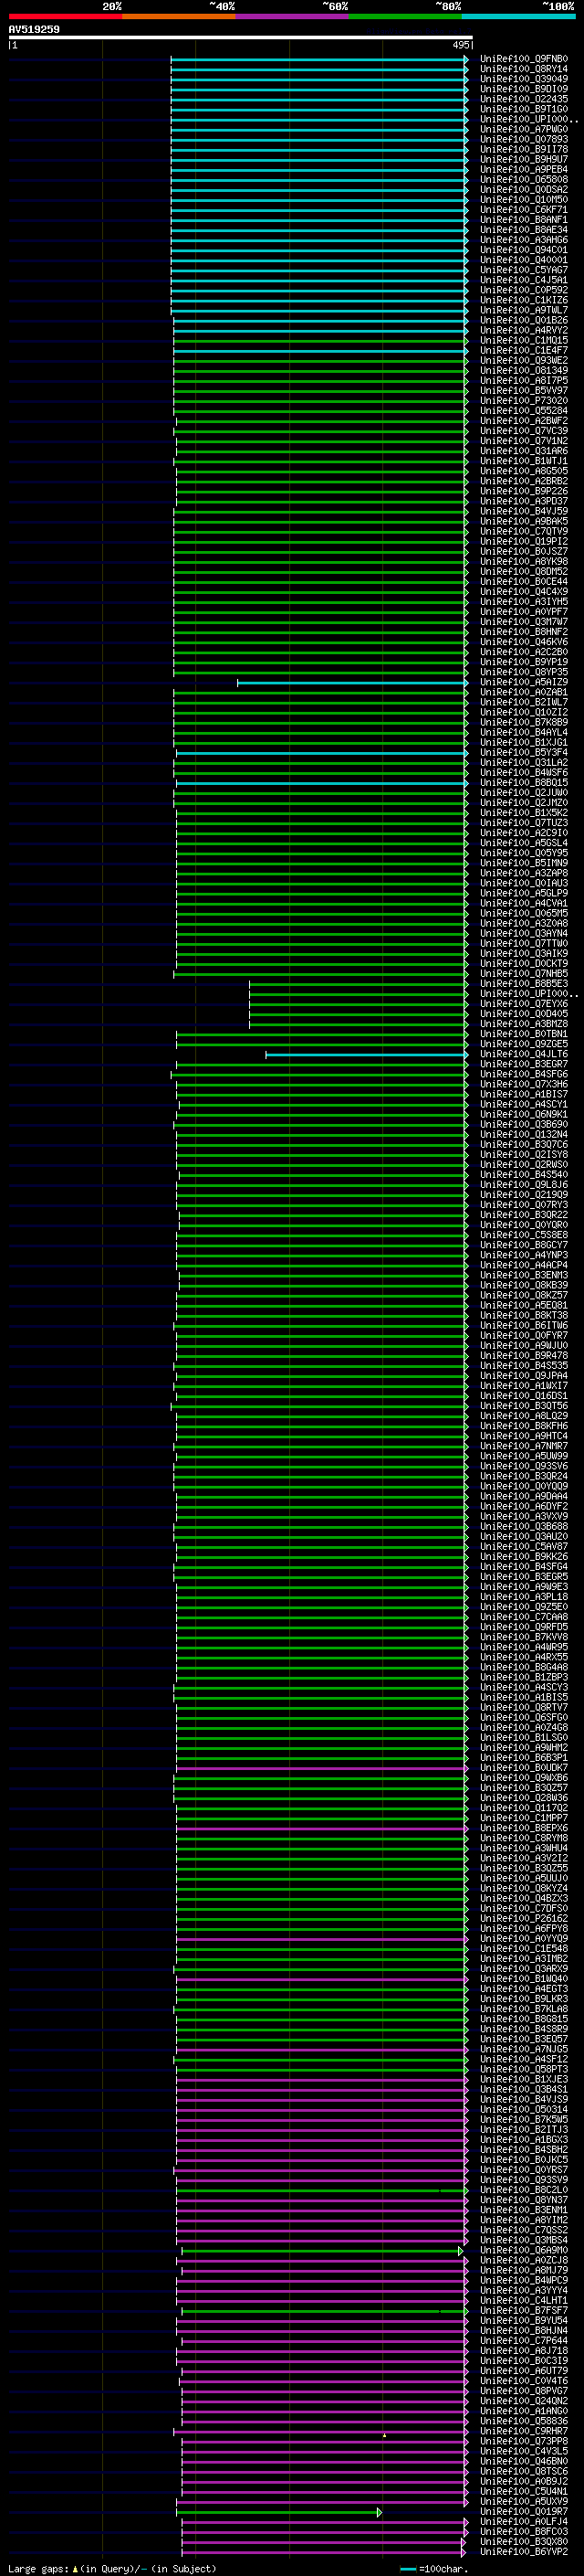Click the green alignment bar for Q6A9M0
The width and height of the screenshot is (584, 2576).
point(321,2250)
